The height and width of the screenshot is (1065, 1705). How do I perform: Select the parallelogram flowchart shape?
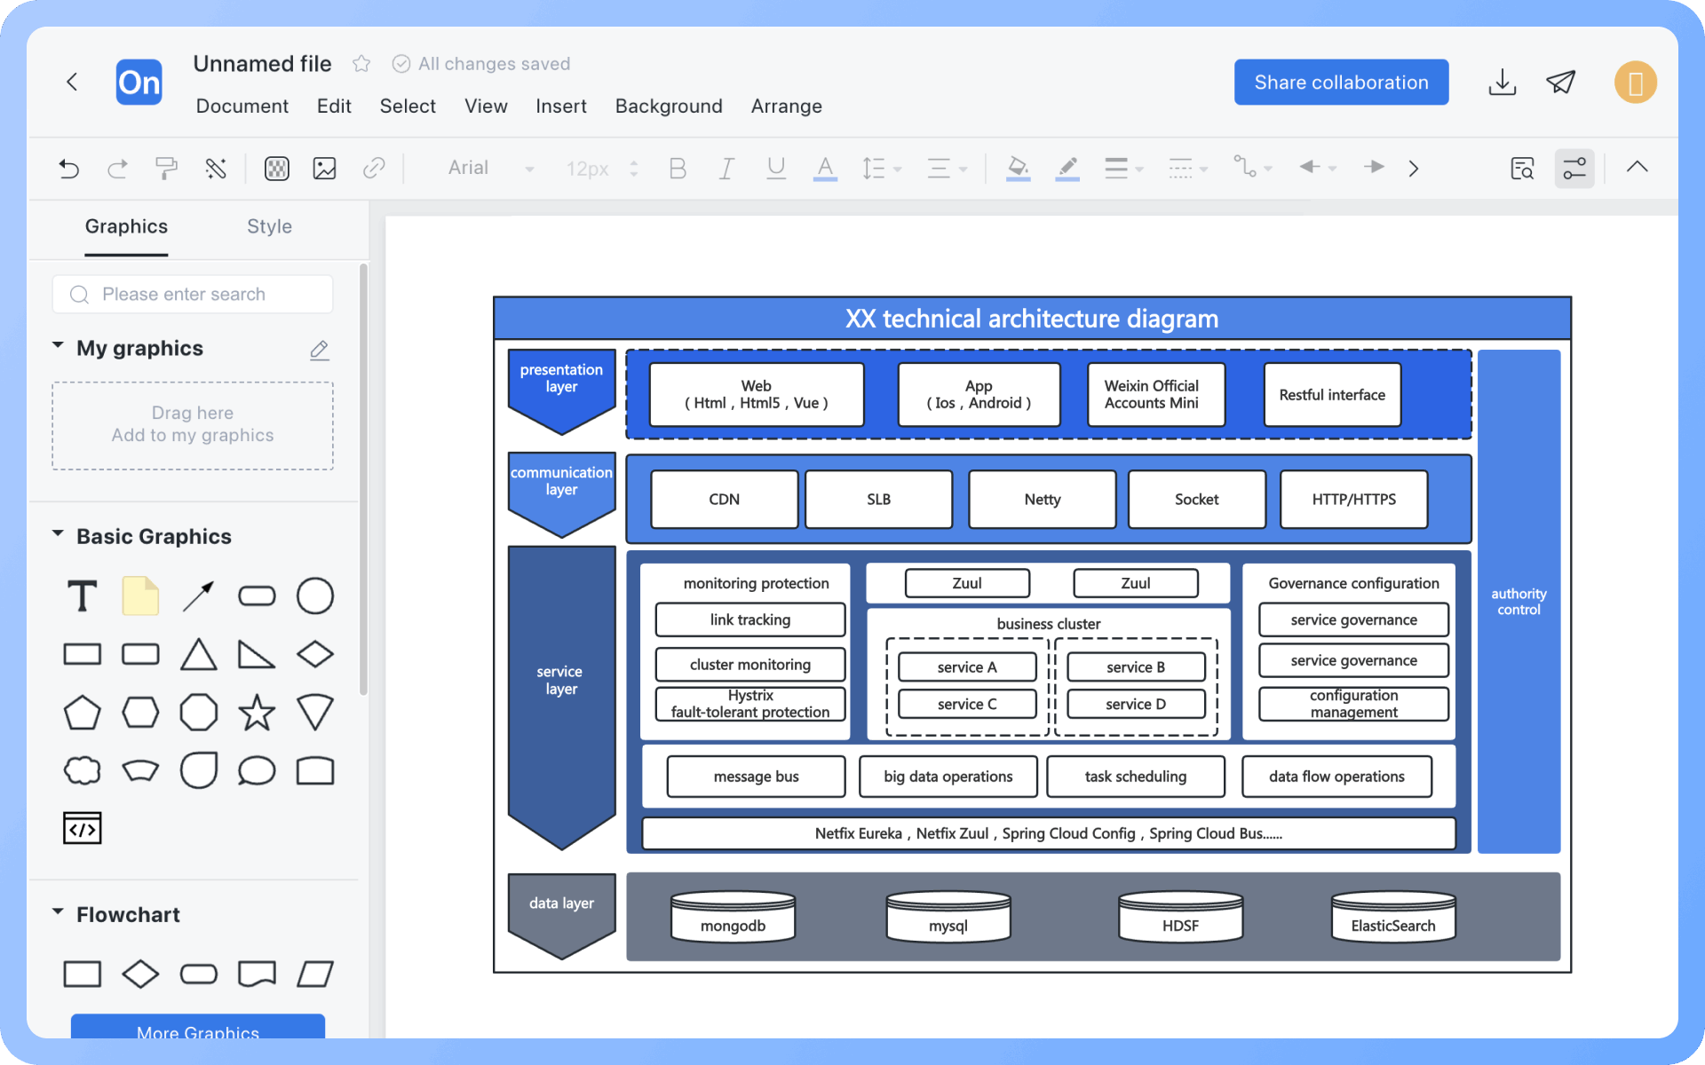tap(315, 974)
